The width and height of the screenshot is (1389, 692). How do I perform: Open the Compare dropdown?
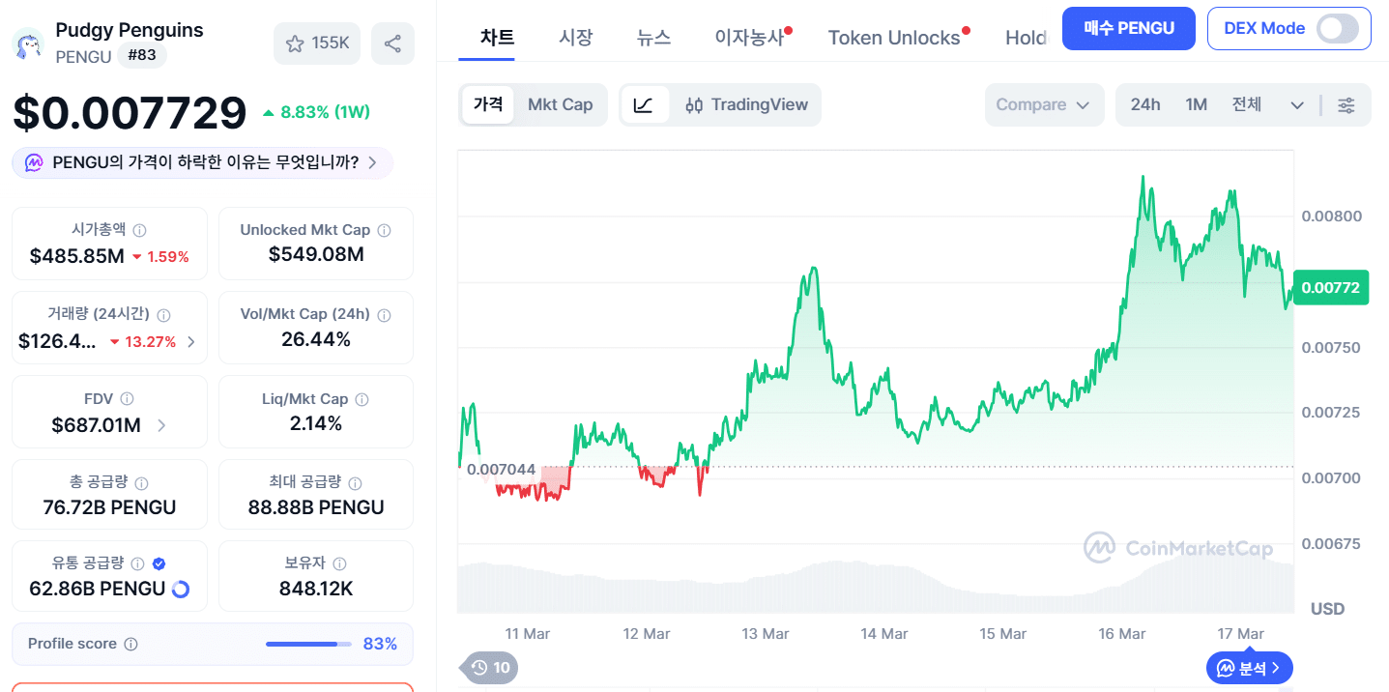point(1044,104)
